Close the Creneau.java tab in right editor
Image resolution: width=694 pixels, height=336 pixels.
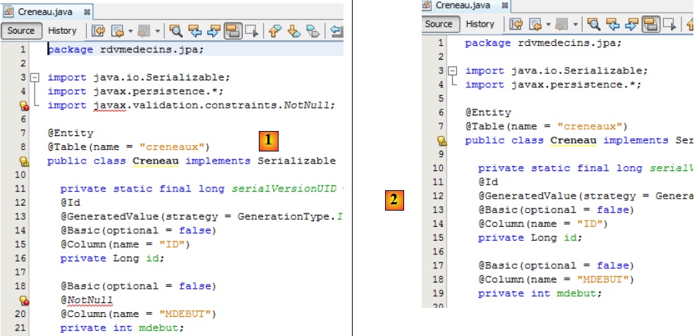(x=504, y=6)
